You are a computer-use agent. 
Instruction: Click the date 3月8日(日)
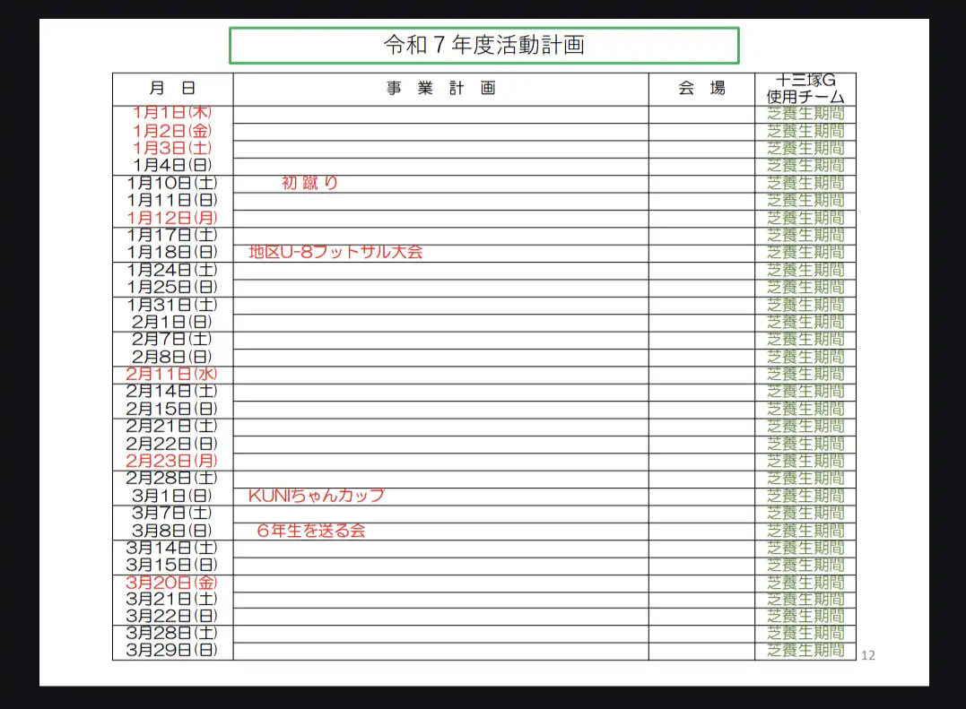pos(172,531)
